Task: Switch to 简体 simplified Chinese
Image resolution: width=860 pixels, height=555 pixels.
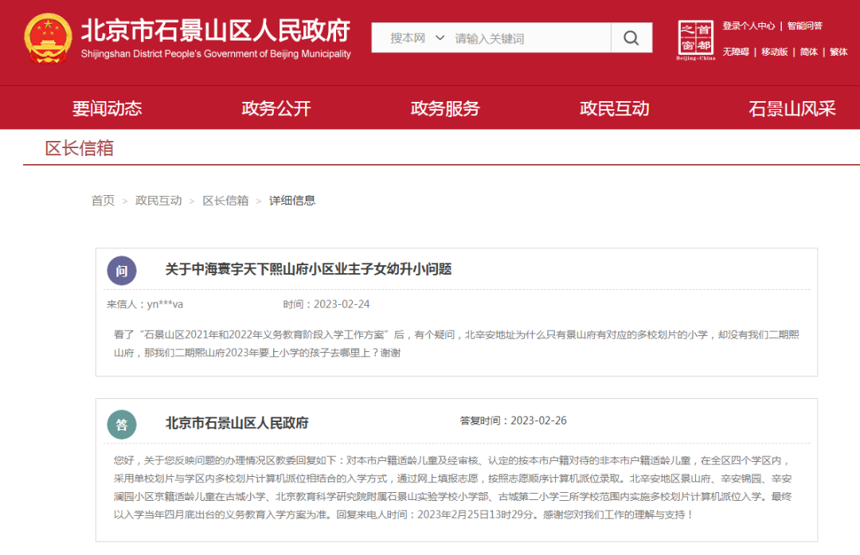Action: click(x=808, y=52)
